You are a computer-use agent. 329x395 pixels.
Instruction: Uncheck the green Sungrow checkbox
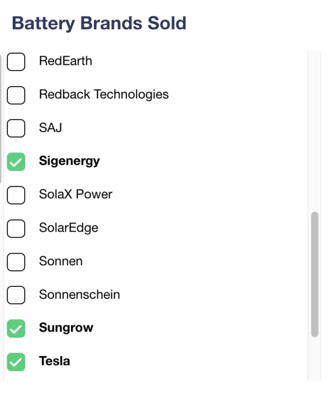(16, 328)
